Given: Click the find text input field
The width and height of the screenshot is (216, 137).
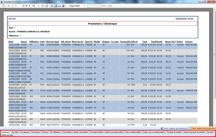Looking at the screenshot, I should pyautogui.click(x=94, y=6).
